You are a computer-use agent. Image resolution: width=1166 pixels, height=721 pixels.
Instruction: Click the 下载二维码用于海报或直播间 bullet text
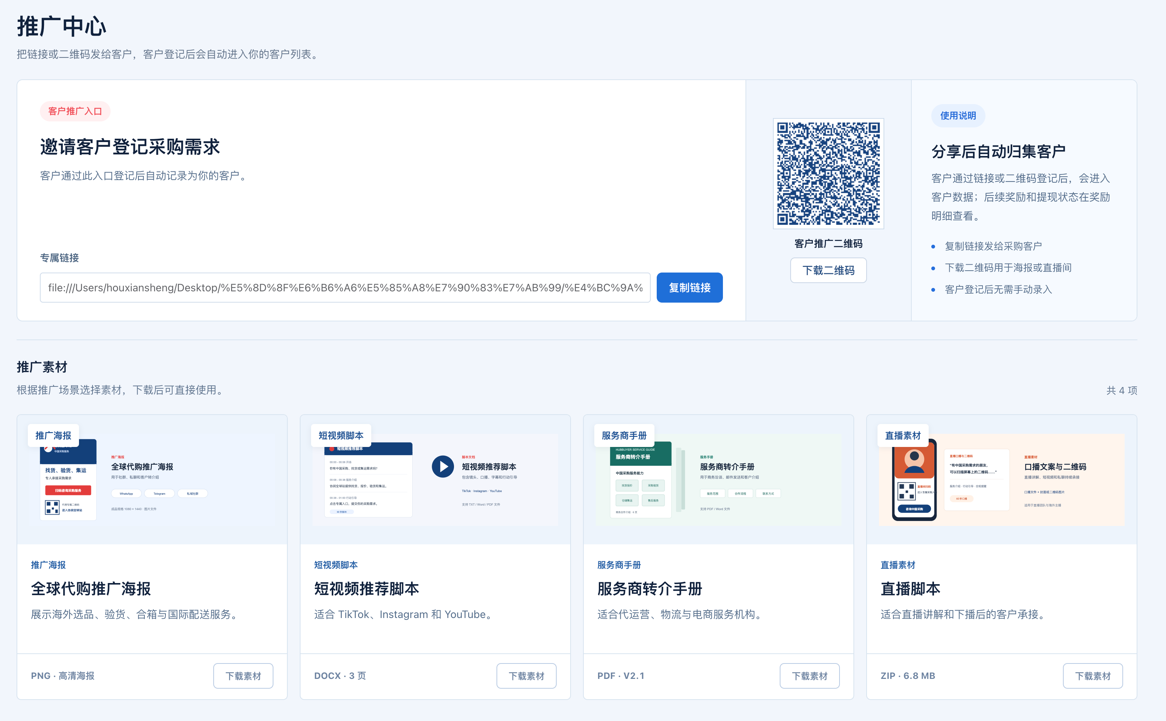click(1008, 268)
